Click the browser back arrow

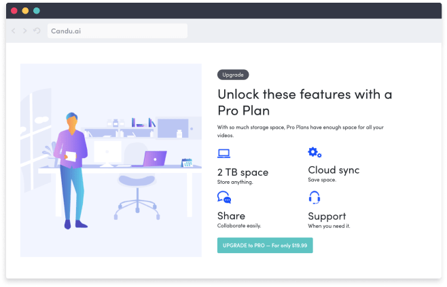(14, 31)
